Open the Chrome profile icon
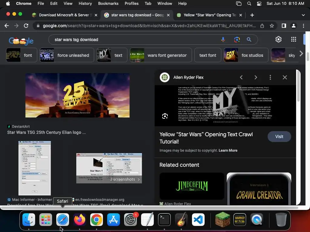This screenshot has width=310, height=232. coord(294,26)
